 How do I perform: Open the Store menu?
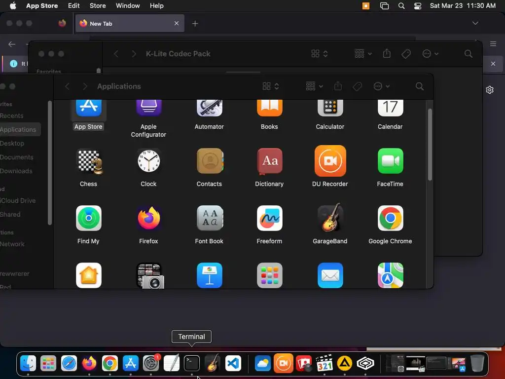coord(98,6)
